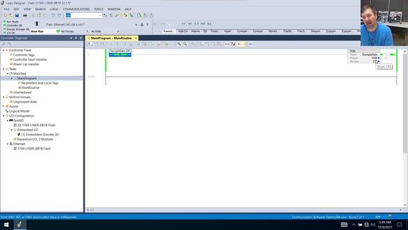Select Controller Tags in tree

point(24,55)
